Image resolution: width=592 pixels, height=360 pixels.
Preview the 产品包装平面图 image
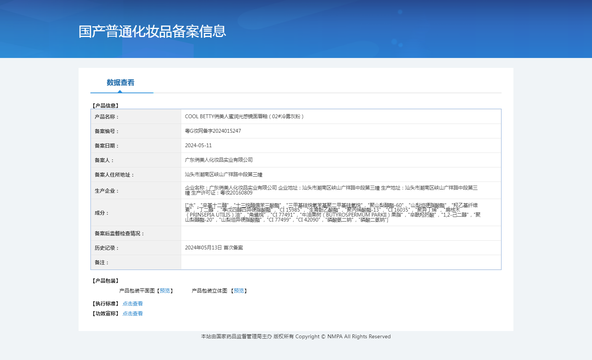pyautogui.click(x=165, y=291)
